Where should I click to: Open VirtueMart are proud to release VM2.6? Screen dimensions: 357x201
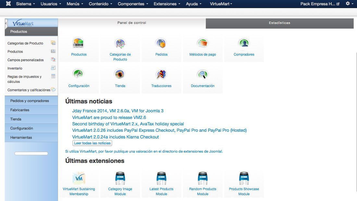click(109, 117)
